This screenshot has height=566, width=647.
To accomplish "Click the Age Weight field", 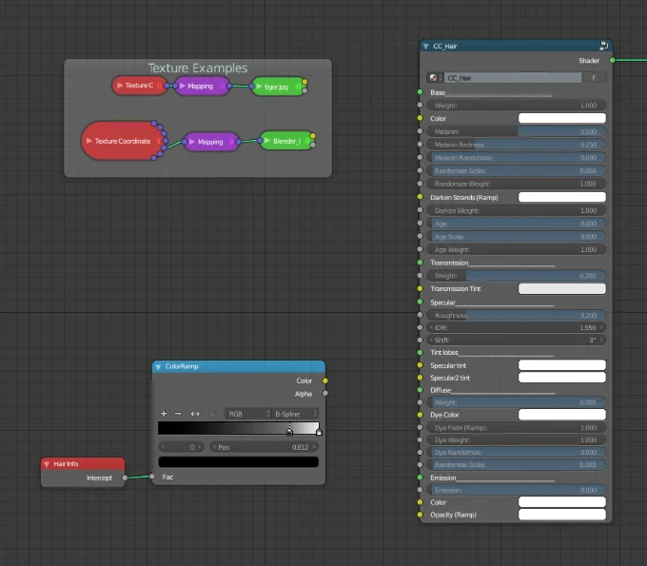I will [516, 249].
